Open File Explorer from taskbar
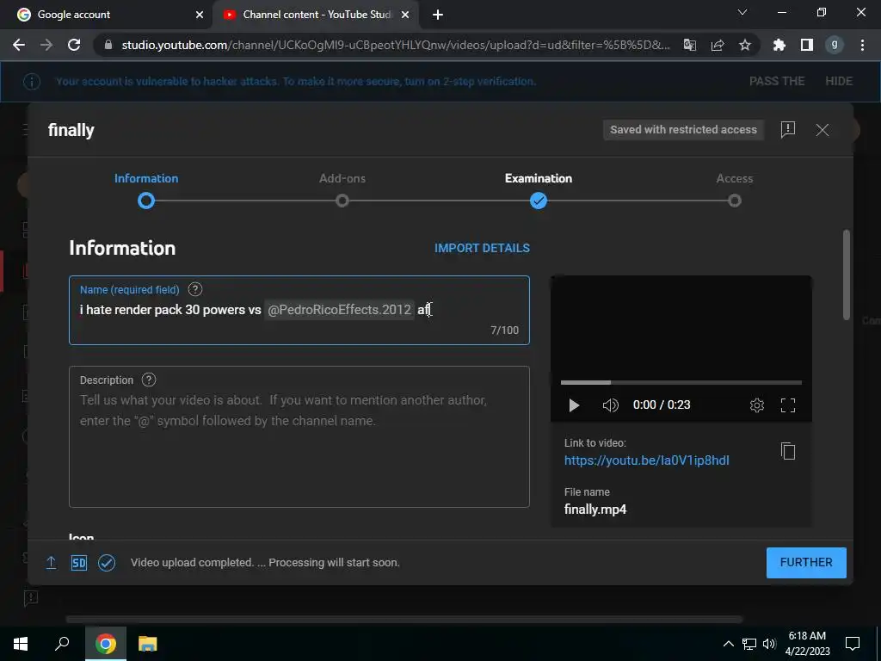The image size is (881, 661). tap(148, 644)
